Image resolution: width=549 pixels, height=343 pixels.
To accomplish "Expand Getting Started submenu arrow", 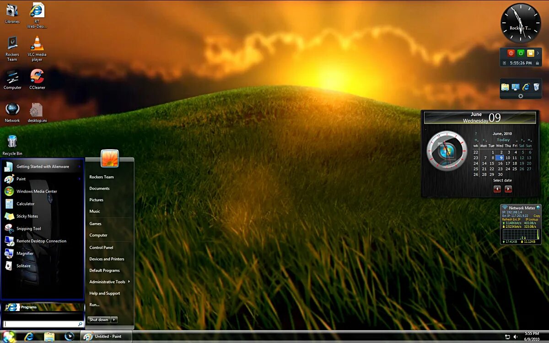I will [x=80, y=166].
